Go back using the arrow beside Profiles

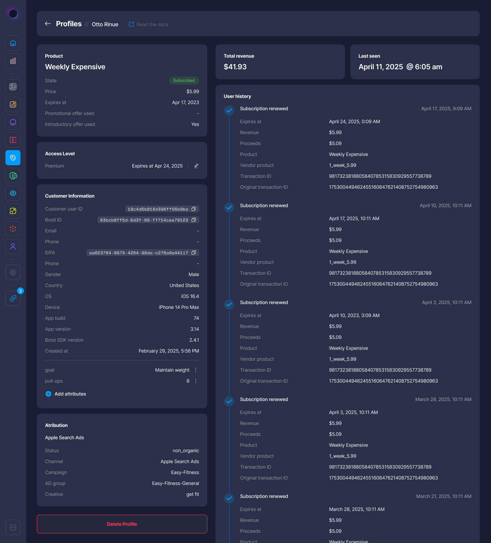48,24
